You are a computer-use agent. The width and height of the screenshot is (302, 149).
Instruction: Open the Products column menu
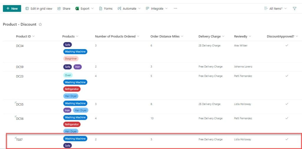[x=70, y=36]
